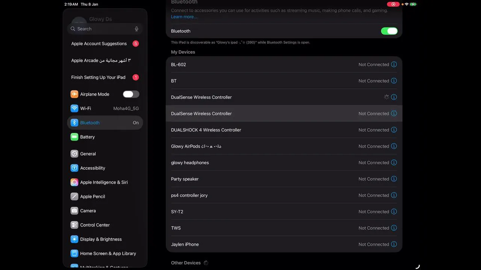Tap the red badge showing 5
The width and height of the screenshot is (481, 270).
click(x=136, y=43)
